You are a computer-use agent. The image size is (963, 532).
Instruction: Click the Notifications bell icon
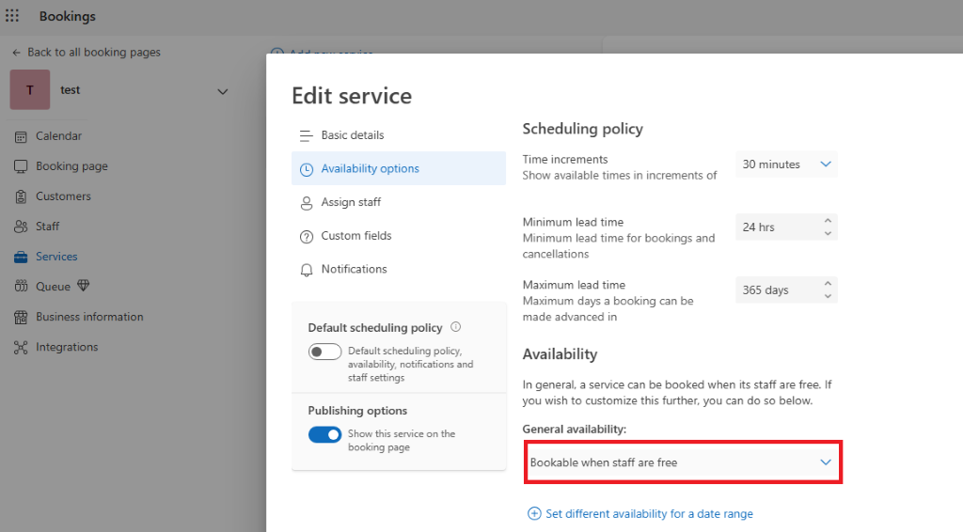click(306, 270)
